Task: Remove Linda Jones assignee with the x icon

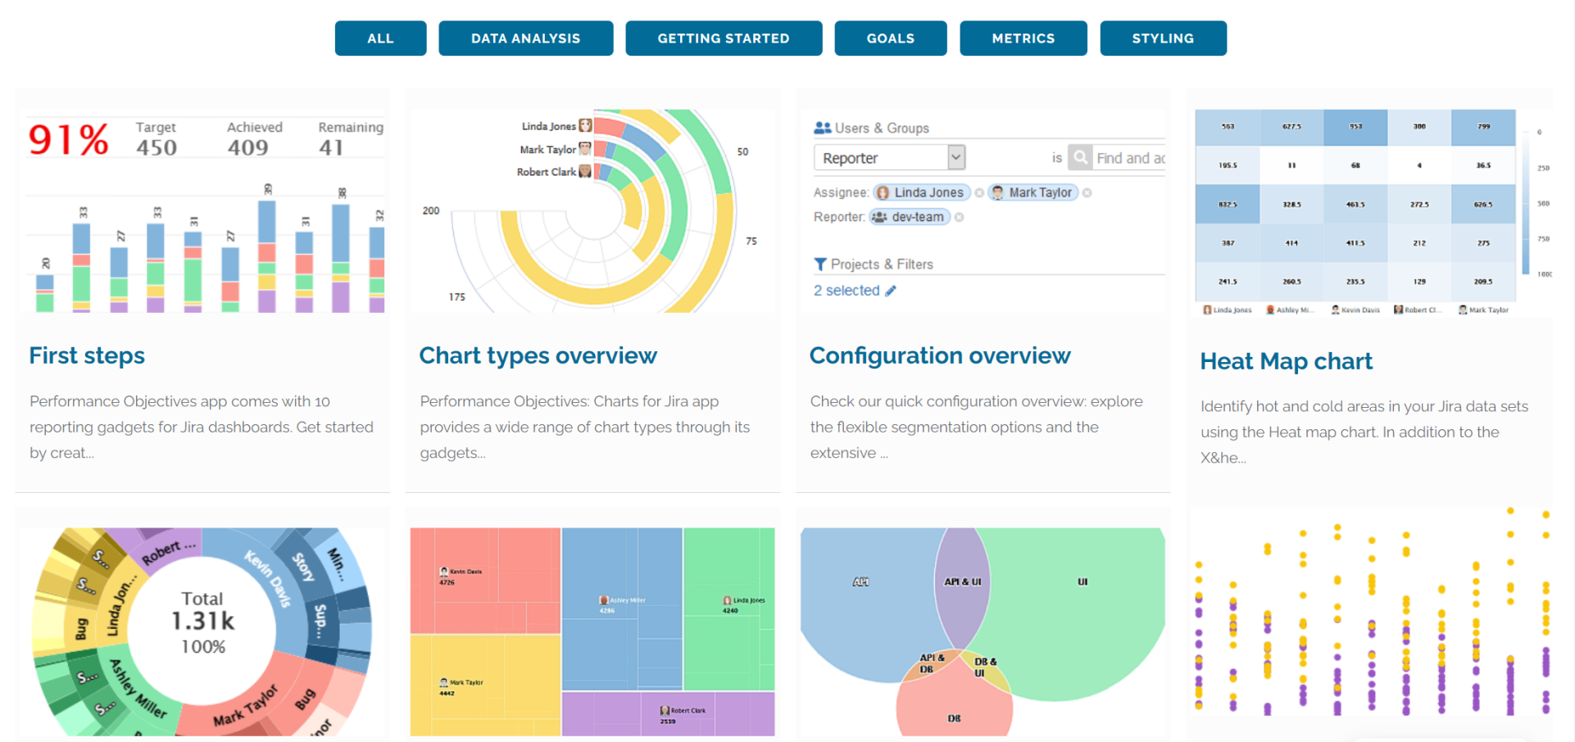Action: [979, 193]
